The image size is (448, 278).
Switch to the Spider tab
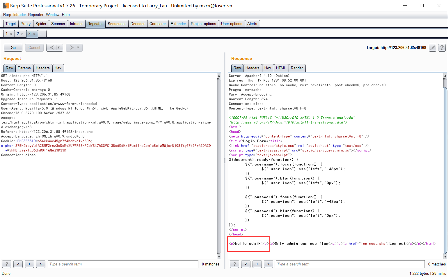coord(41,24)
